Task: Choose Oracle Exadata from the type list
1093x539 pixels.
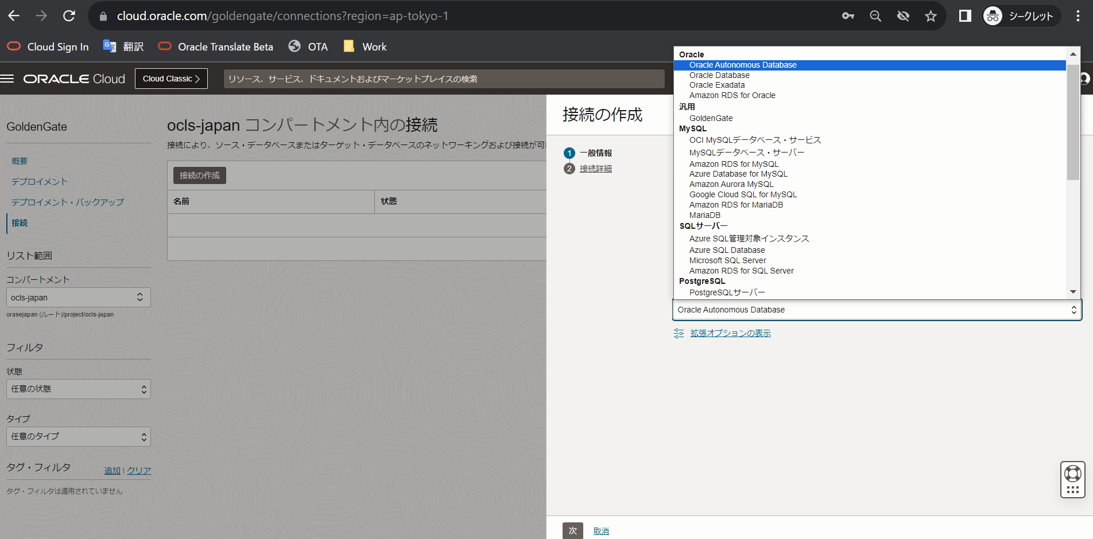Action: 717,85
